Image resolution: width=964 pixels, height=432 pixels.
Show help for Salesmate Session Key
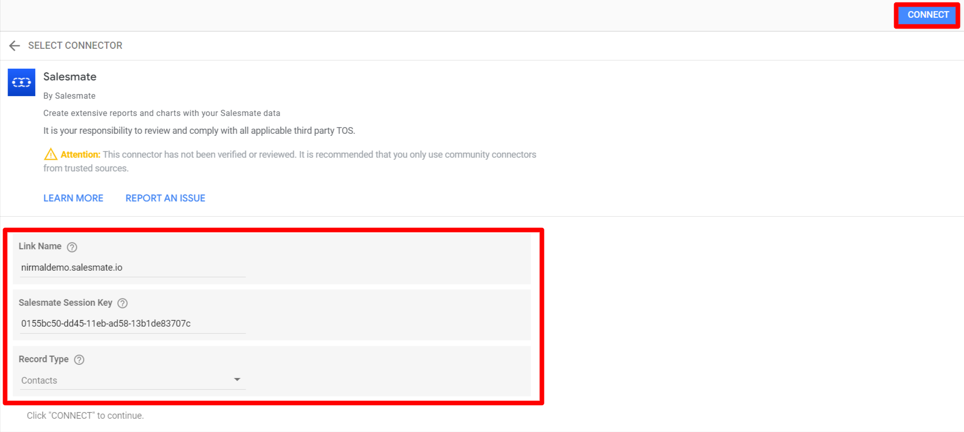point(122,303)
